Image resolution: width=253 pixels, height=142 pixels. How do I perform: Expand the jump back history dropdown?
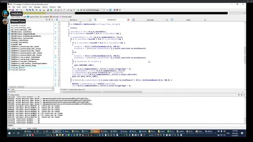pos(19,10)
